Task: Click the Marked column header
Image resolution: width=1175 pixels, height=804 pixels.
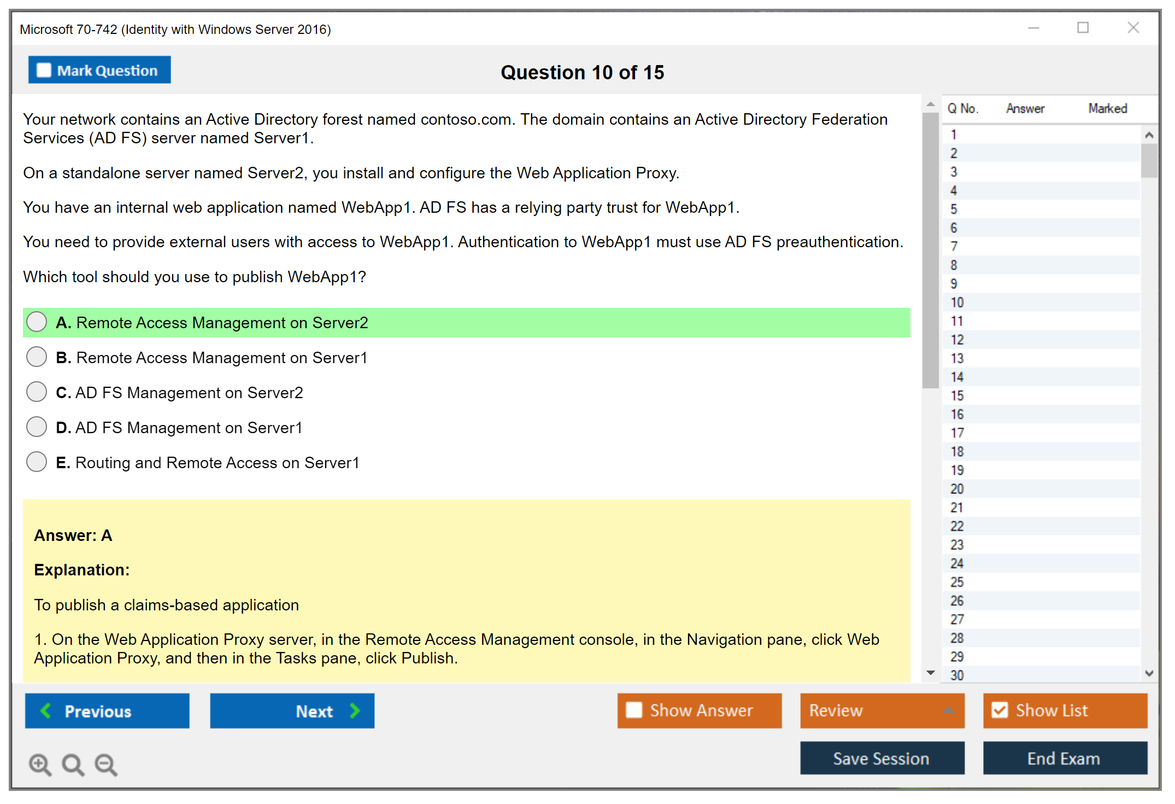Action: tap(1107, 108)
